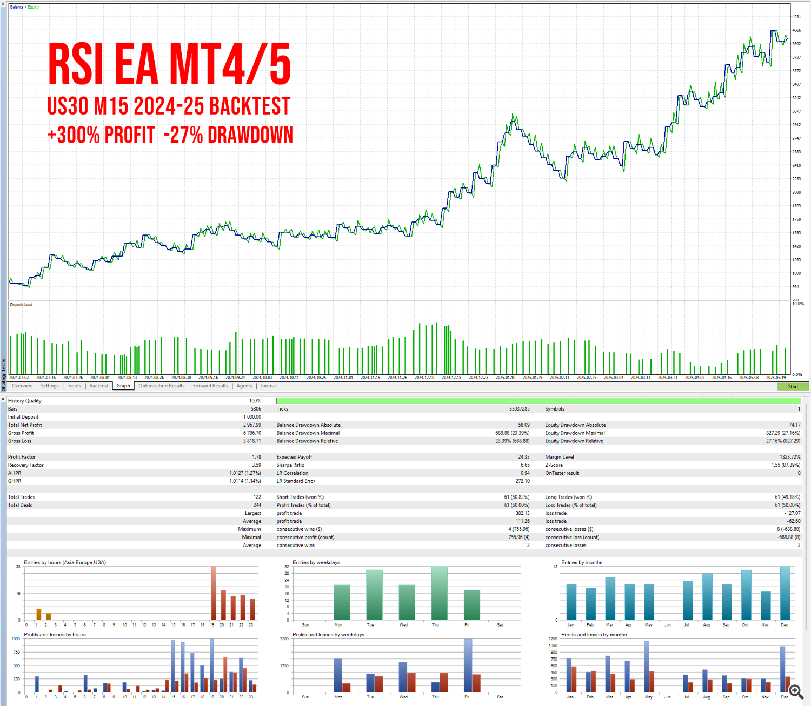Select largest profit trade value 382.13
811x706 pixels.
click(523, 514)
